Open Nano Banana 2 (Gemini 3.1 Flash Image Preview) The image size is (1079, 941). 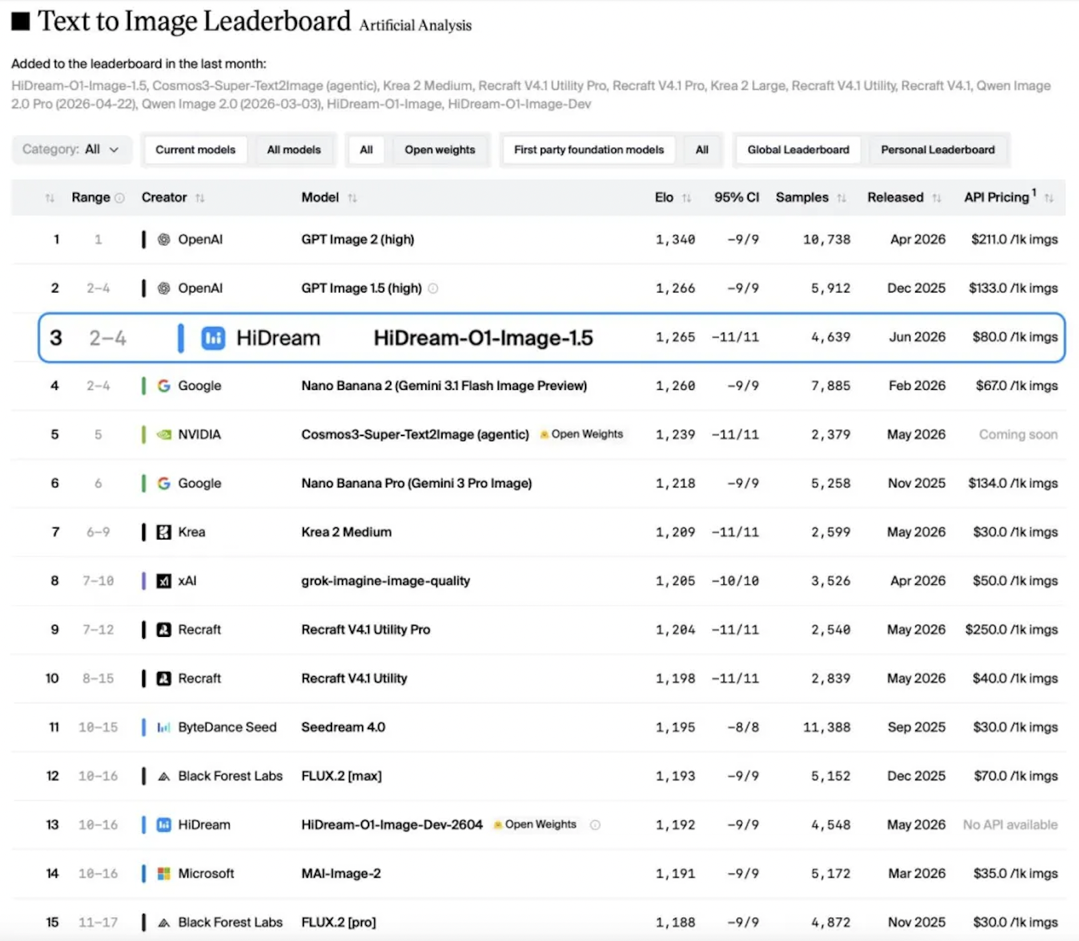click(x=444, y=385)
